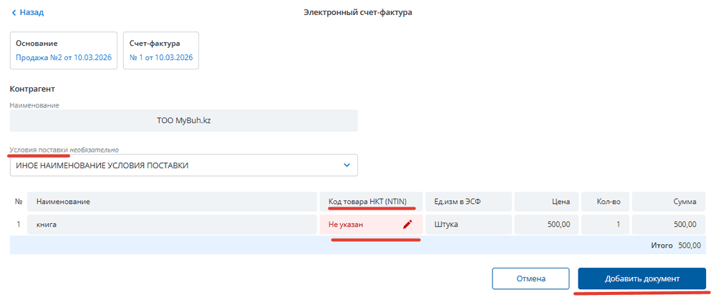The width and height of the screenshot is (716, 297).
Task: Click the 'книга' item name cell
Action: [x=172, y=224]
